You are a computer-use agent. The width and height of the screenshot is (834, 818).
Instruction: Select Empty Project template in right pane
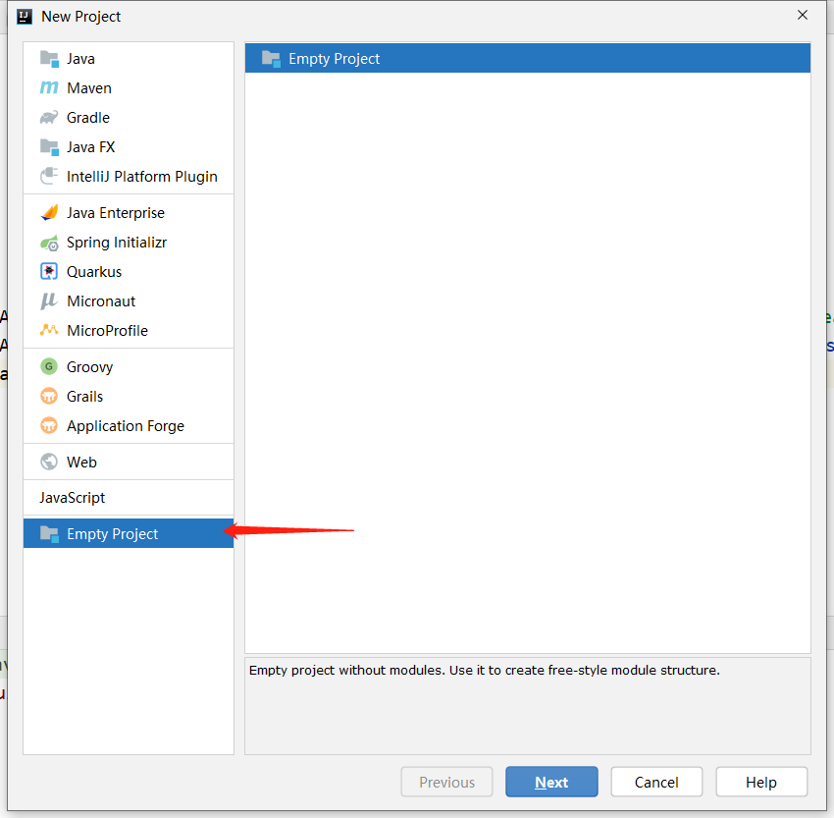coord(528,59)
